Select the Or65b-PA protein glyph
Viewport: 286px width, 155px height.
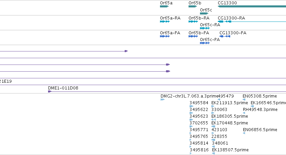(x=193, y=36)
